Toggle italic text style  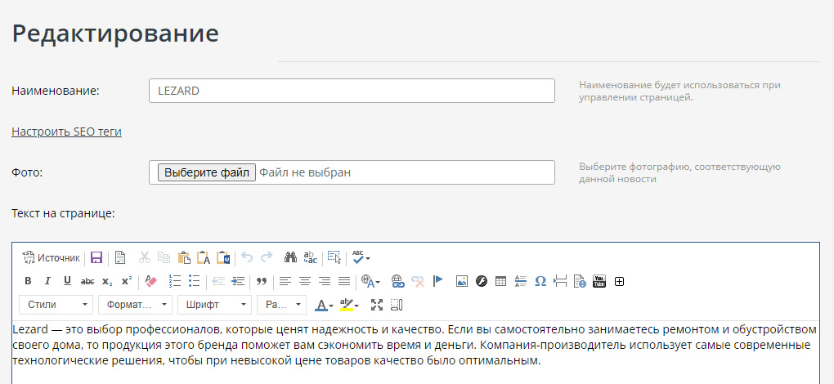coord(47,281)
